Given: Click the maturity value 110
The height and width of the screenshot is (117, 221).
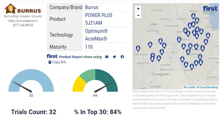Looking at the screenshot, I should (x=89, y=47).
